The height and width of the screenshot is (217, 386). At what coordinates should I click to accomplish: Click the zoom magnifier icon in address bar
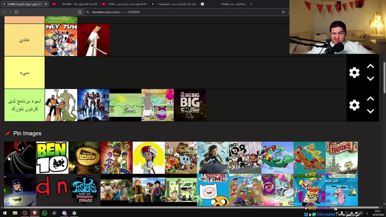pos(283,12)
